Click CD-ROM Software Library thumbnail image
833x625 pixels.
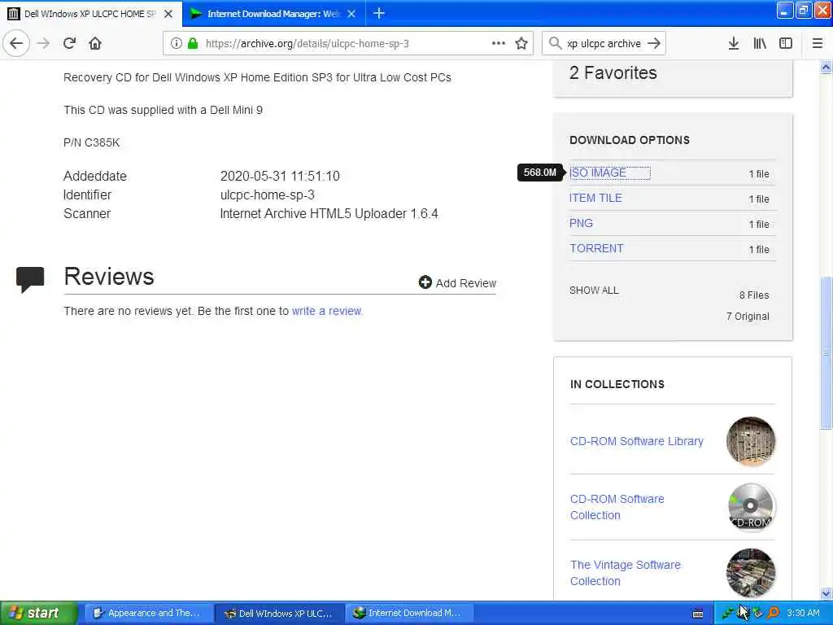(x=751, y=441)
